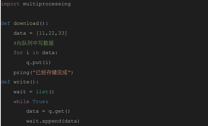Click the wait variable in wait = list()
Image resolution: width=208 pixels, height=126 pixels.
[x=20, y=92]
